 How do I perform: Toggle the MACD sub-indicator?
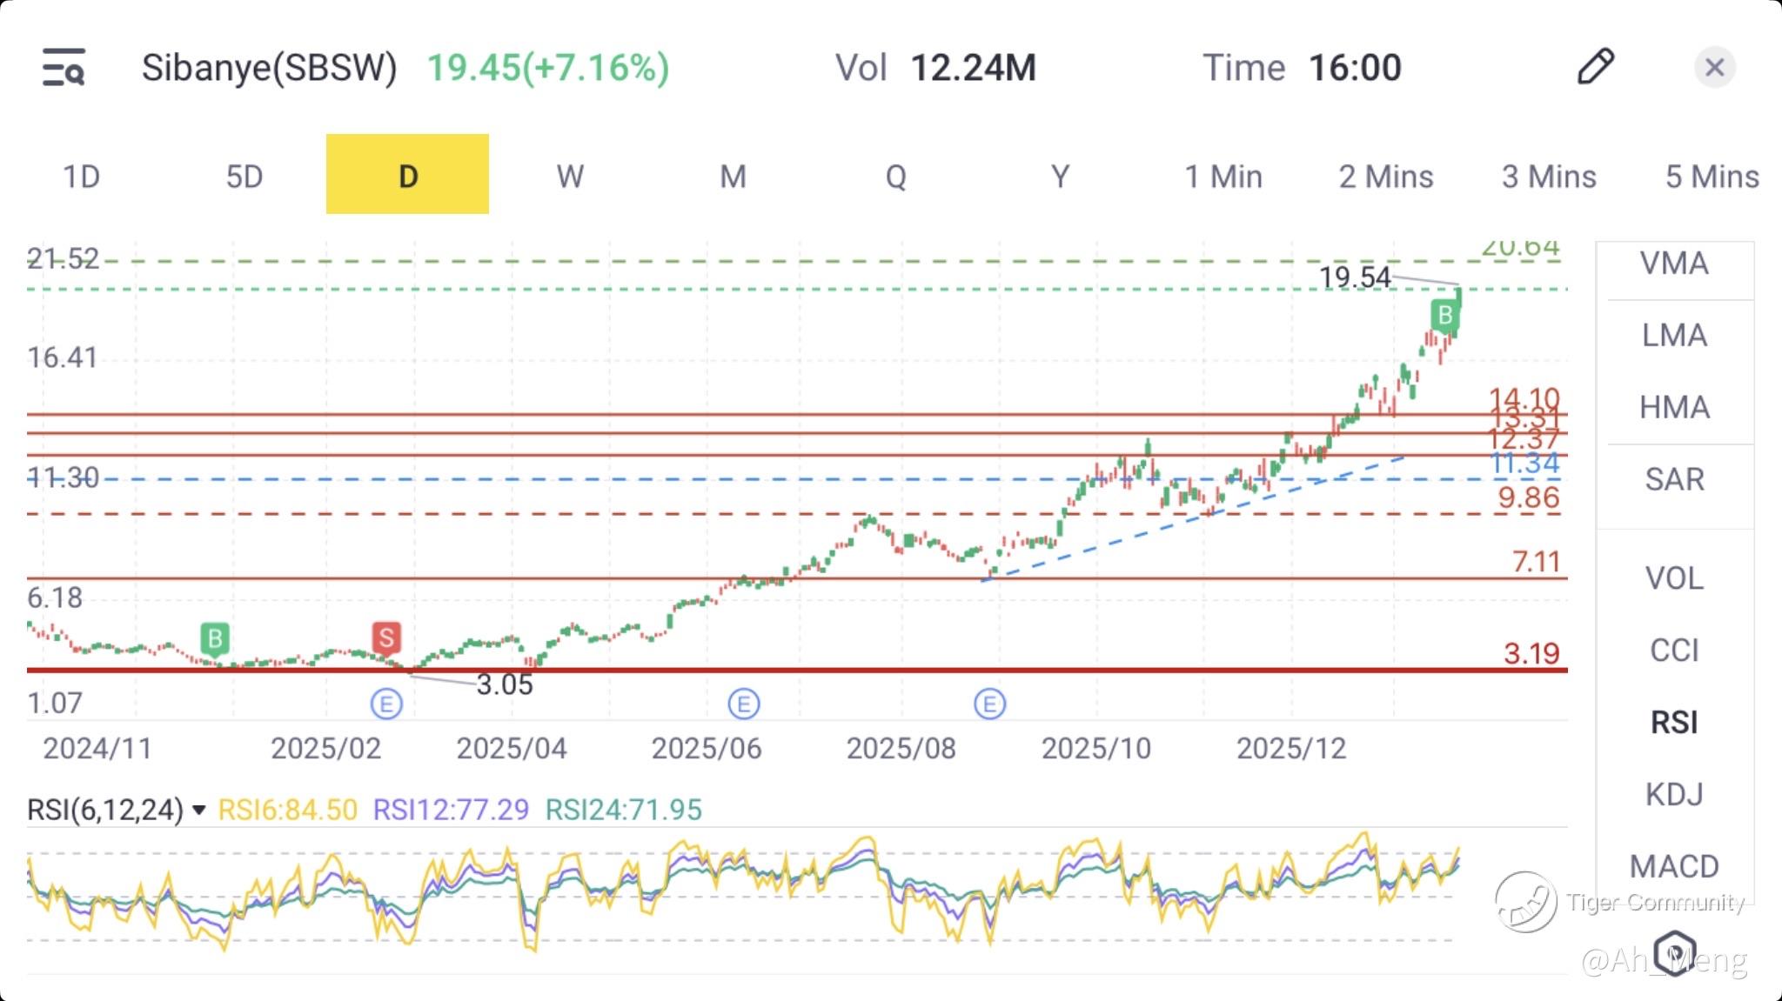[1674, 866]
